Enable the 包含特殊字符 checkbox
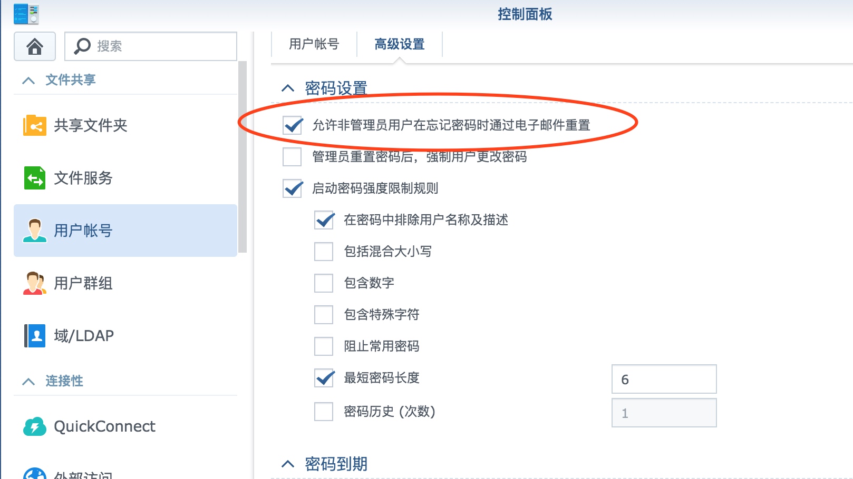This screenshot has height=479, width=853. (x=324, y=315)
